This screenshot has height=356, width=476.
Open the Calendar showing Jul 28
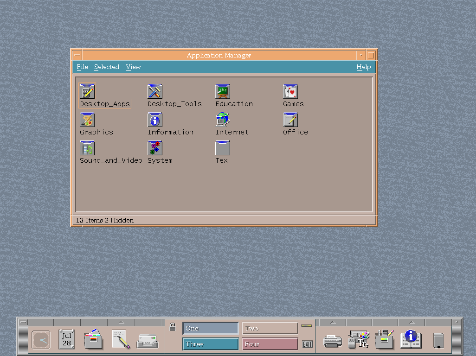(x=66, y=339)
